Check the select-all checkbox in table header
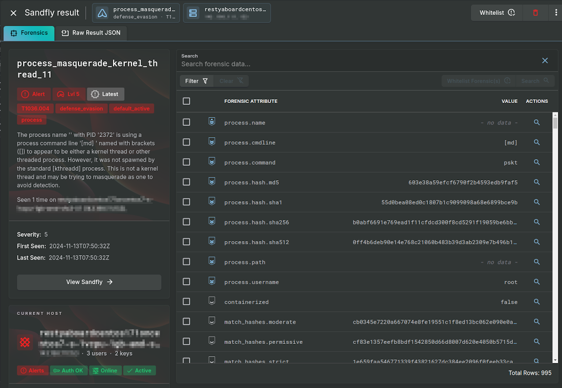Image resolution: width=562 pixels, height=388 pixels. [x=186, y=101]
